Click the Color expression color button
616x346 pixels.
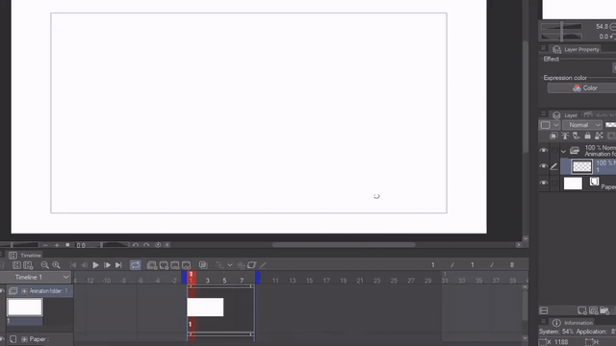[585, 88]
